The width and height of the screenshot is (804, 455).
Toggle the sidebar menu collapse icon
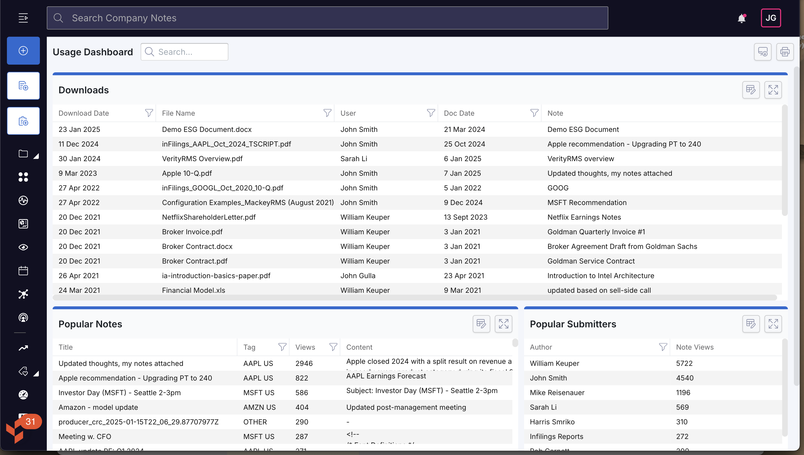[23, 18]
